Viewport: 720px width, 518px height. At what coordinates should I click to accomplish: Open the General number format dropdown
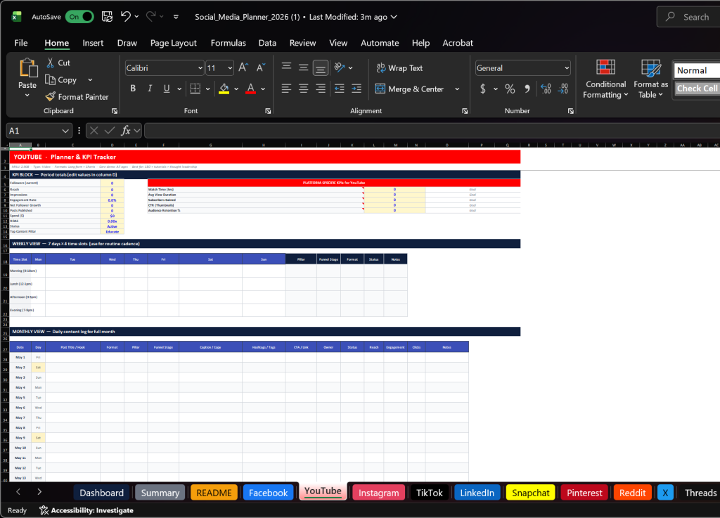coord(566,68)
